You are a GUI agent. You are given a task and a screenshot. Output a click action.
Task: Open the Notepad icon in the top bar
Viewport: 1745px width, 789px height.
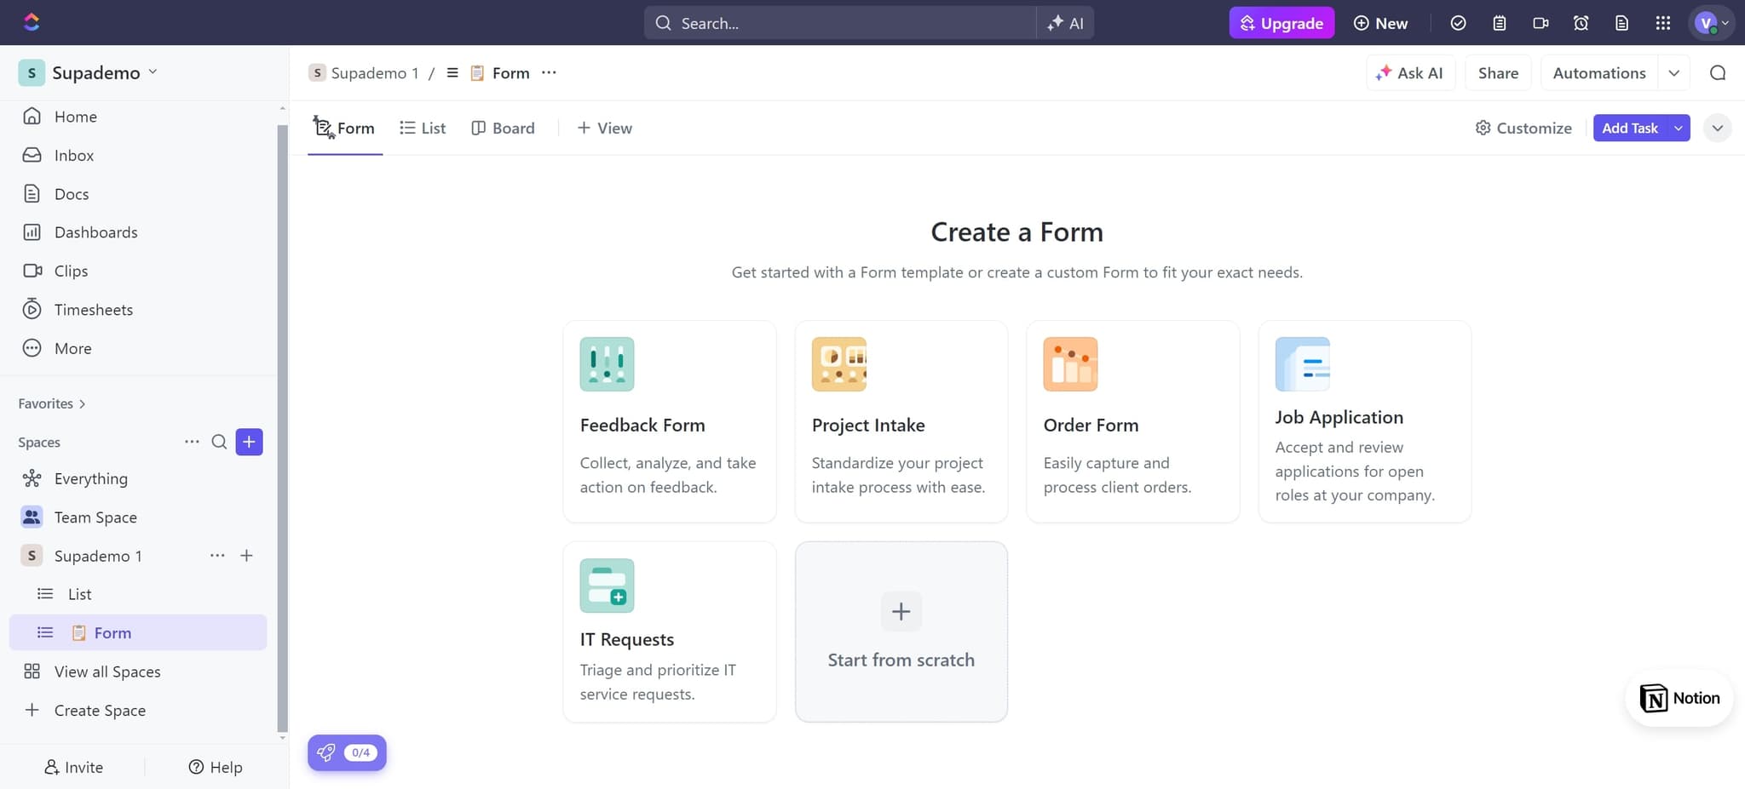pyautogui.click(x=1499, y=23)
